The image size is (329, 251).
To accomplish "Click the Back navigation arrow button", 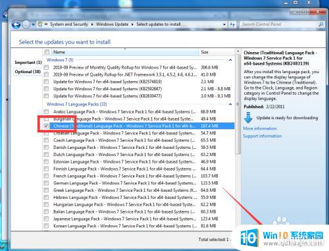I will (16, 24).
